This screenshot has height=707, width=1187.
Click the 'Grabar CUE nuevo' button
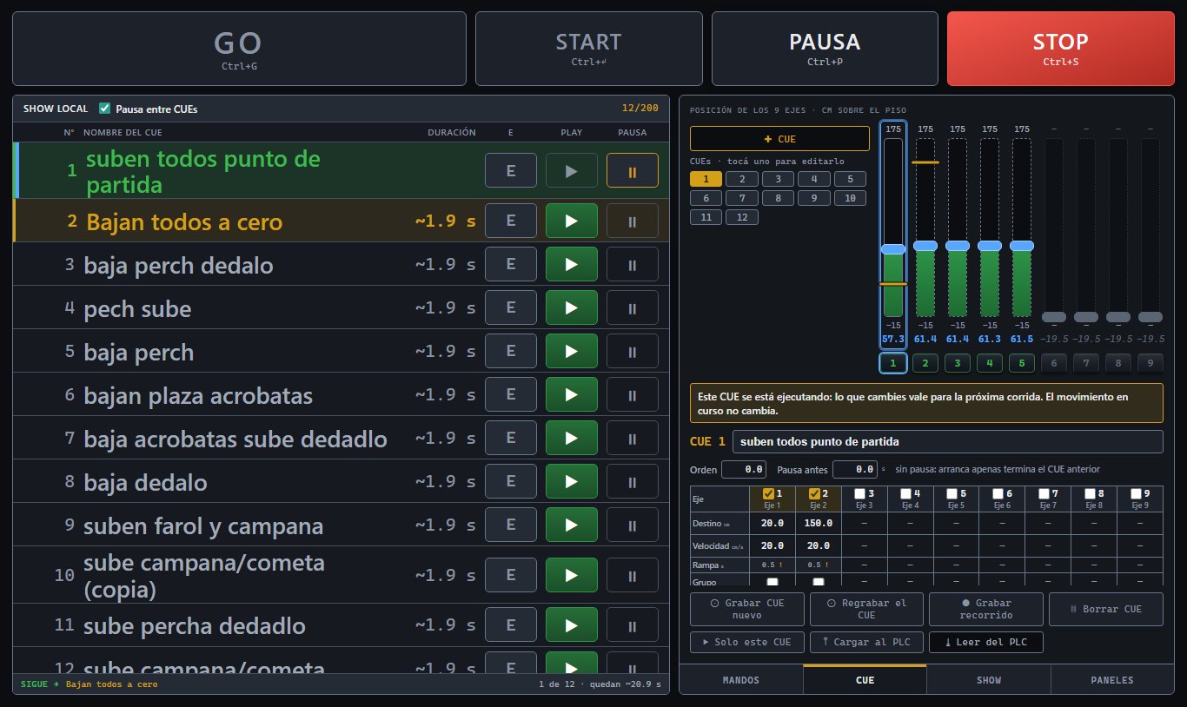coord(747,609)
